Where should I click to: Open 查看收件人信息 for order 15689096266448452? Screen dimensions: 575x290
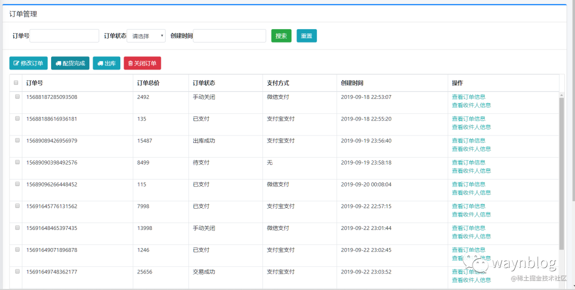pos(471,193)
